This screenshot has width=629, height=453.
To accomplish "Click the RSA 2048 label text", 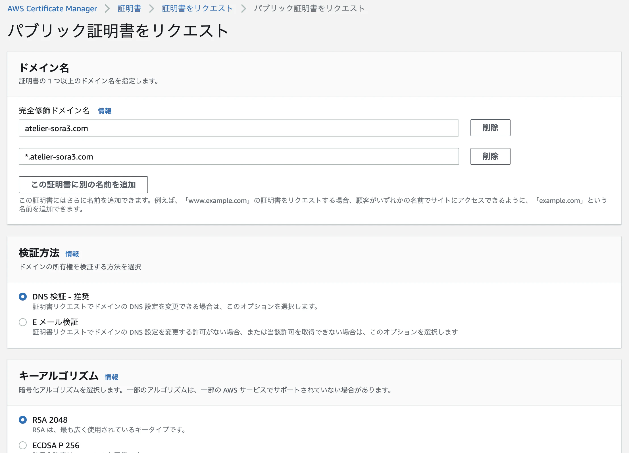I will click(x=50, y=420).
